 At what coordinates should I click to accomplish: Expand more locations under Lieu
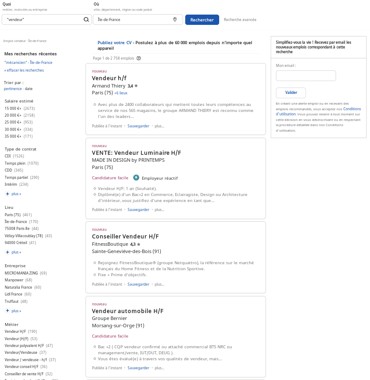pos(13,252)
